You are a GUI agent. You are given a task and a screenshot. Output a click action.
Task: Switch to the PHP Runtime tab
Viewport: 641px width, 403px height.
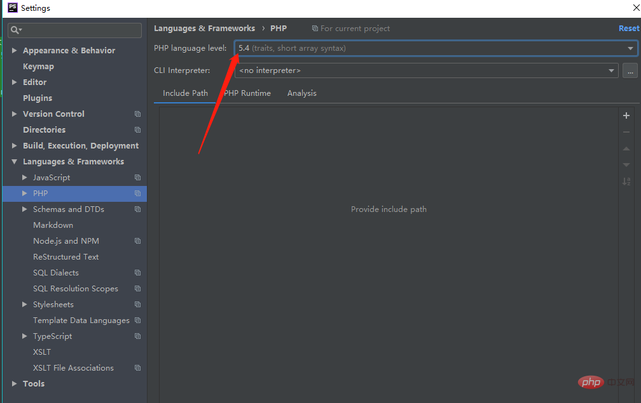pos(248,93)
